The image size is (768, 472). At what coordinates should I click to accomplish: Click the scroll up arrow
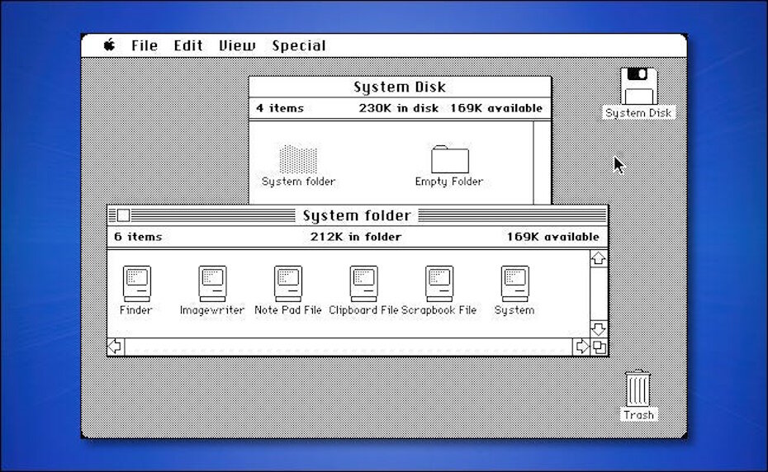(598, 258)
